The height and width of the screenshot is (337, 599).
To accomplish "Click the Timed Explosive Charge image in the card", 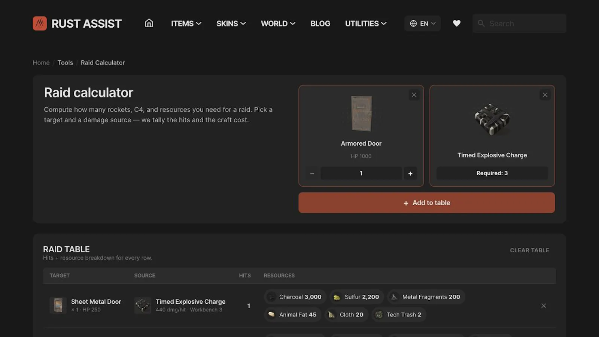I will [492, 119].
